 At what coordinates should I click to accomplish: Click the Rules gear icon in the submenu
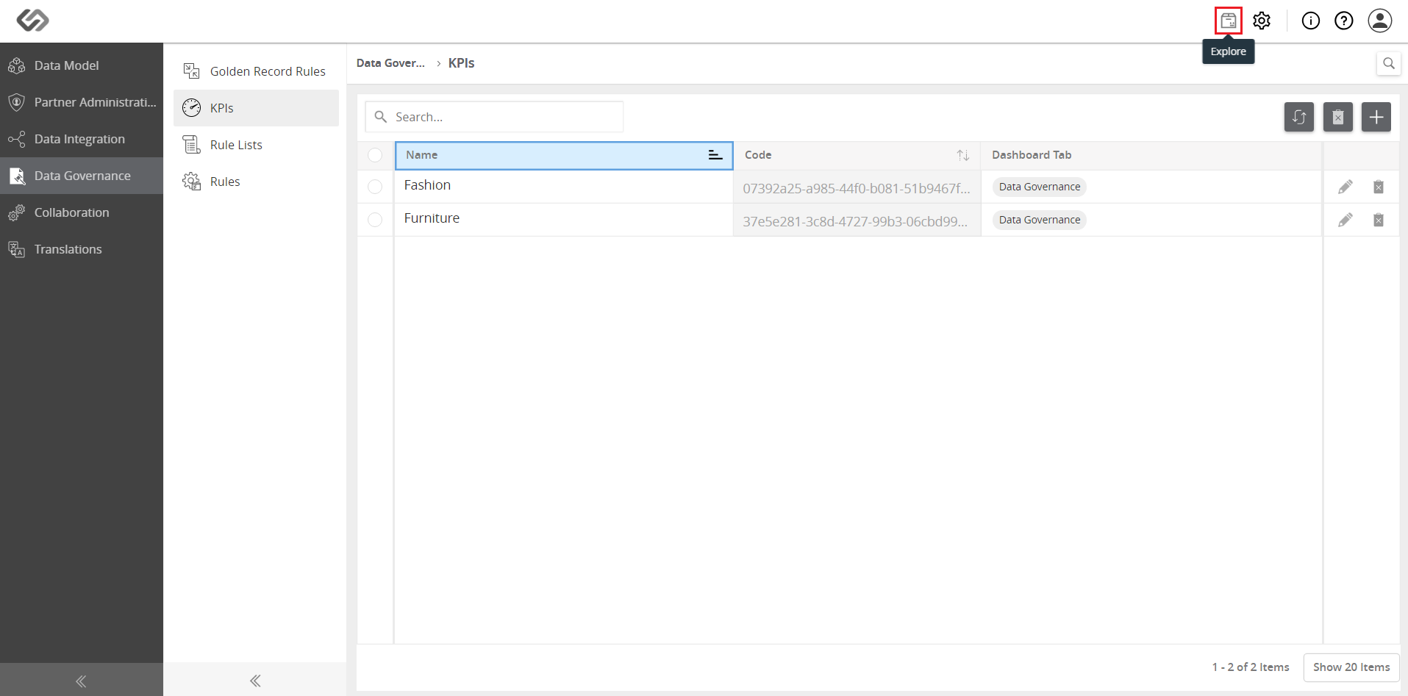pos(191,182)
